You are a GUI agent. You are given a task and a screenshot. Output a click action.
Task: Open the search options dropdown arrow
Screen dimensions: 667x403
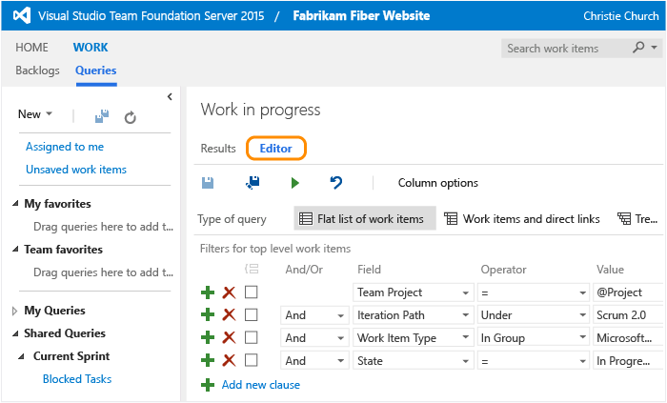pyautogui.click(x=655, y=48)
